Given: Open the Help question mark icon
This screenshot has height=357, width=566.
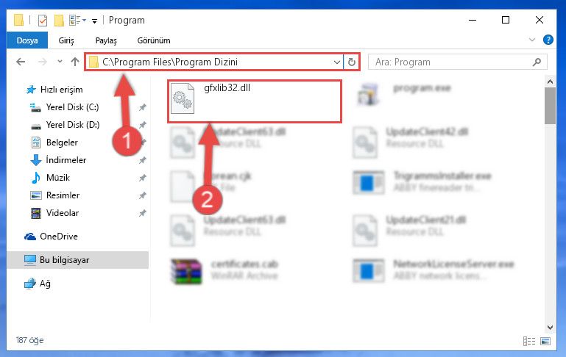Looking at the screenshot, I should 548,40.
